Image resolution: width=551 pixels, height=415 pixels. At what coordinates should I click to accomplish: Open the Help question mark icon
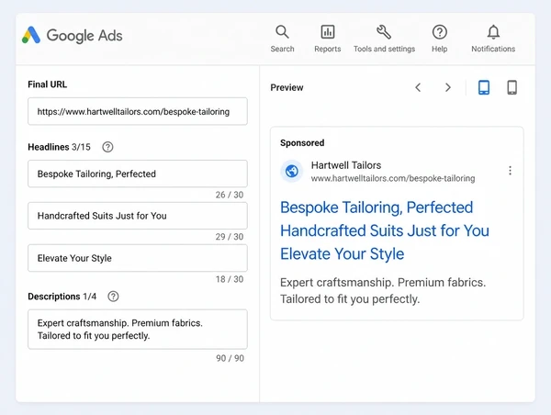[439, 32]
